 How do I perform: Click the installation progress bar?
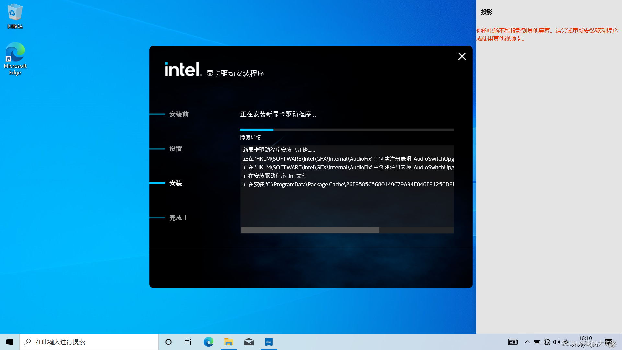click(x=347, y=130)
